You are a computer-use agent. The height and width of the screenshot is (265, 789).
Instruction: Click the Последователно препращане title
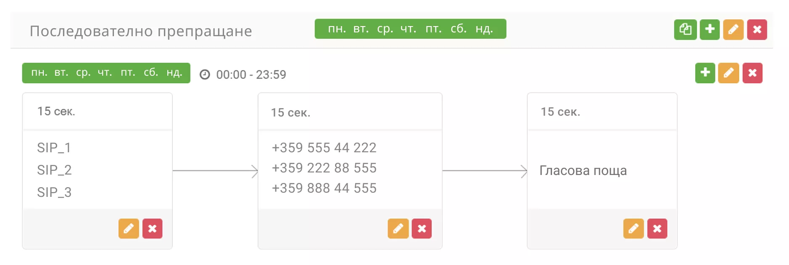(141, 31)
